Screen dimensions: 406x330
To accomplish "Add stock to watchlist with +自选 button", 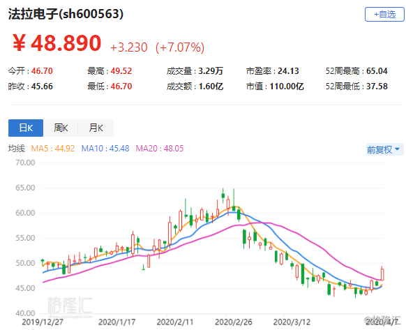I will 384,14.
